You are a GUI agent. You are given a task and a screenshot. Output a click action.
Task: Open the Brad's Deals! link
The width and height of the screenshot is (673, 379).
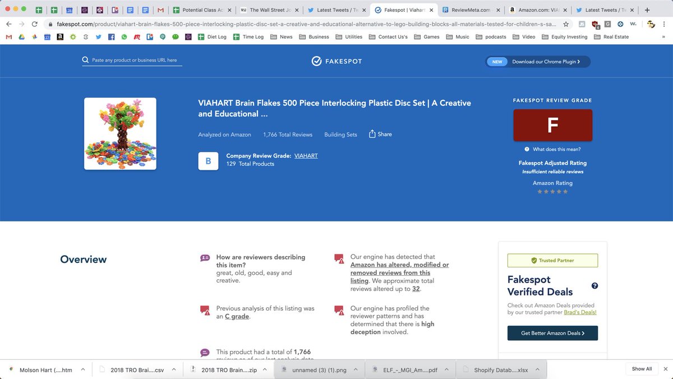pos(580,312)
